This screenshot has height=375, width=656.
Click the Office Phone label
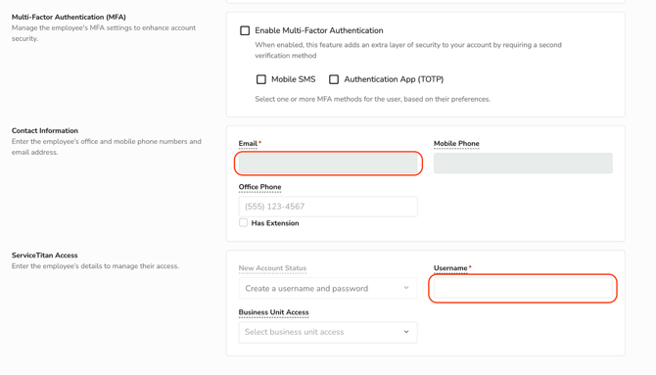pyautogui.click(x=259, y=187)
